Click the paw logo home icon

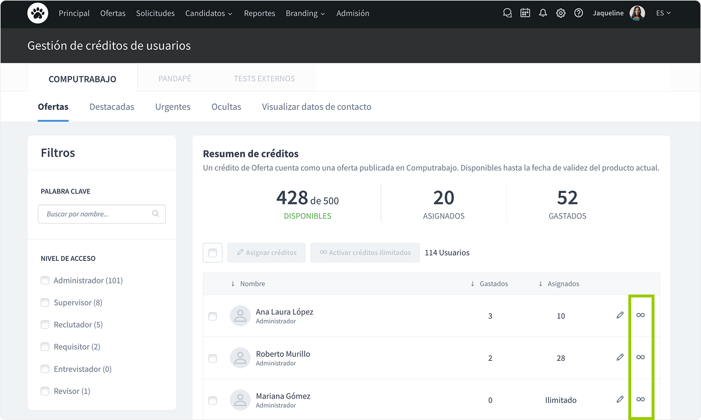tap(38, 13)
